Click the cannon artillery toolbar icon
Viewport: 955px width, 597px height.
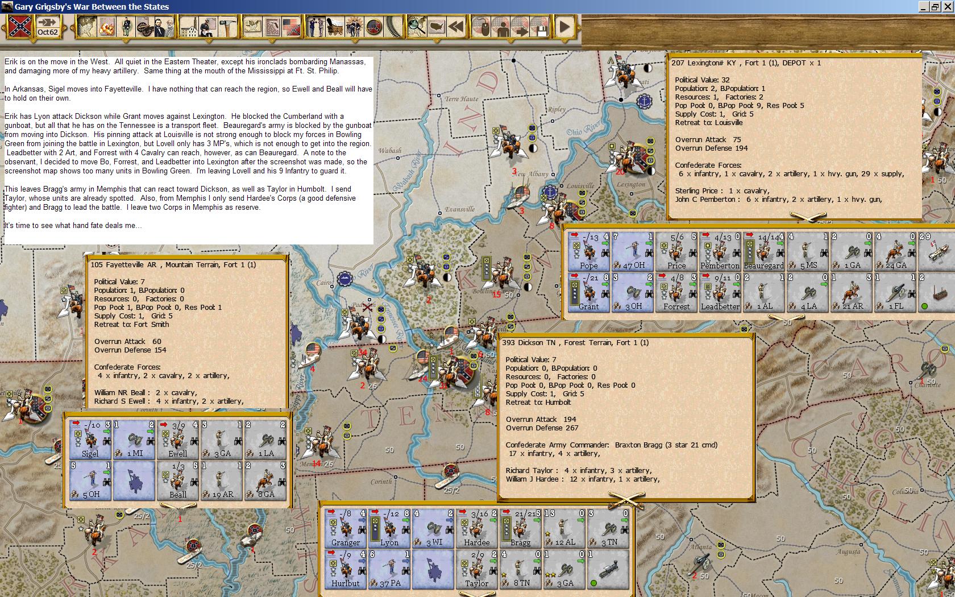[x=144, y=26]
